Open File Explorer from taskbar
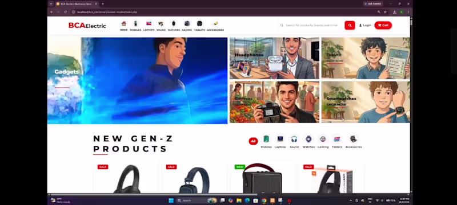Viewport: 457px width, 205px height. pyautogui.click(x=239, y=200)
